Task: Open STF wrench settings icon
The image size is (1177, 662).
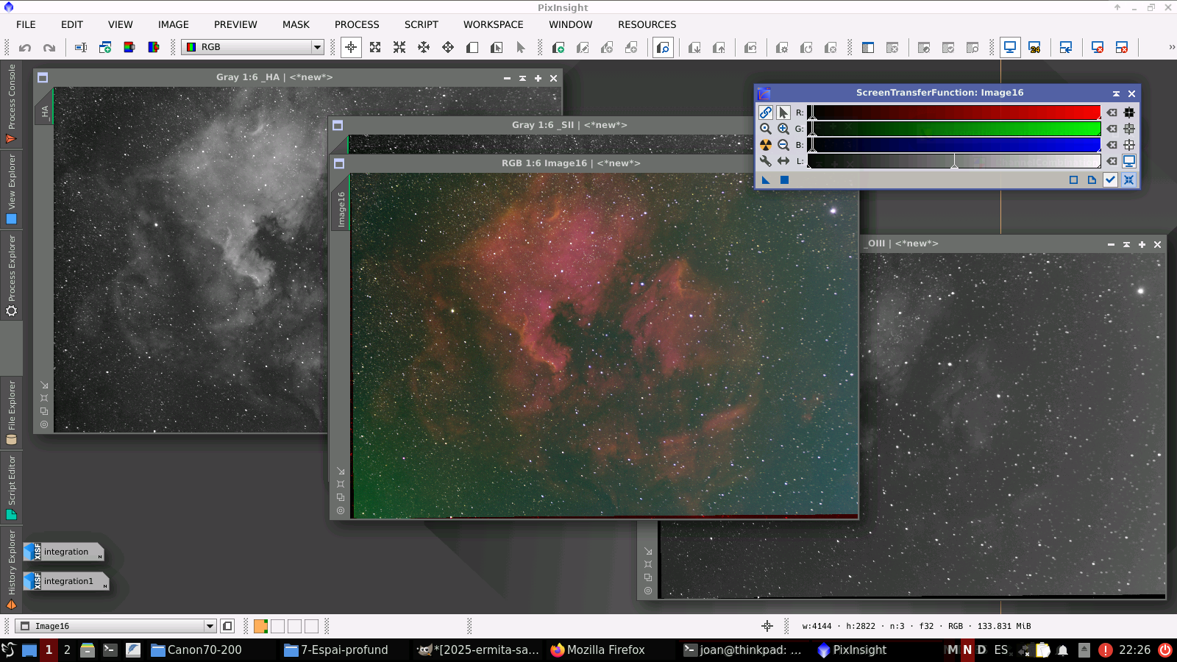Action: [766, 161]
